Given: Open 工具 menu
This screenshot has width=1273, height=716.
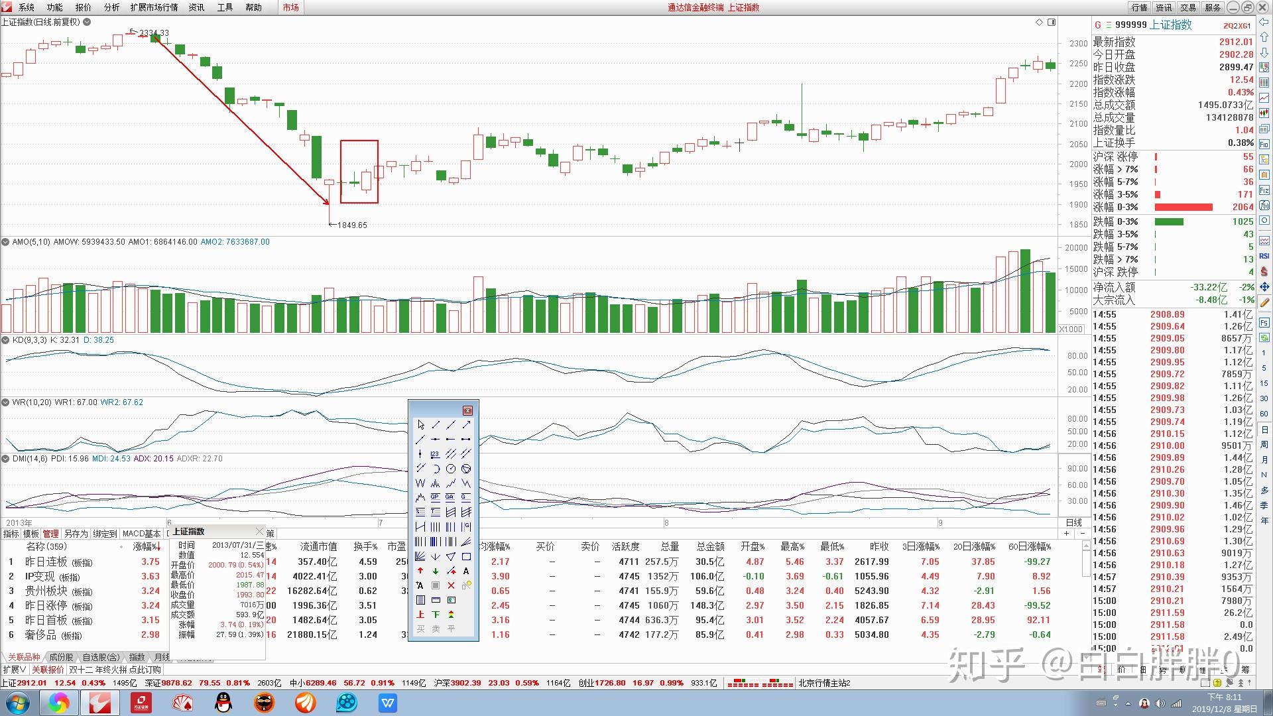Looking at the screenshot, I should click(x=225, y=7).
